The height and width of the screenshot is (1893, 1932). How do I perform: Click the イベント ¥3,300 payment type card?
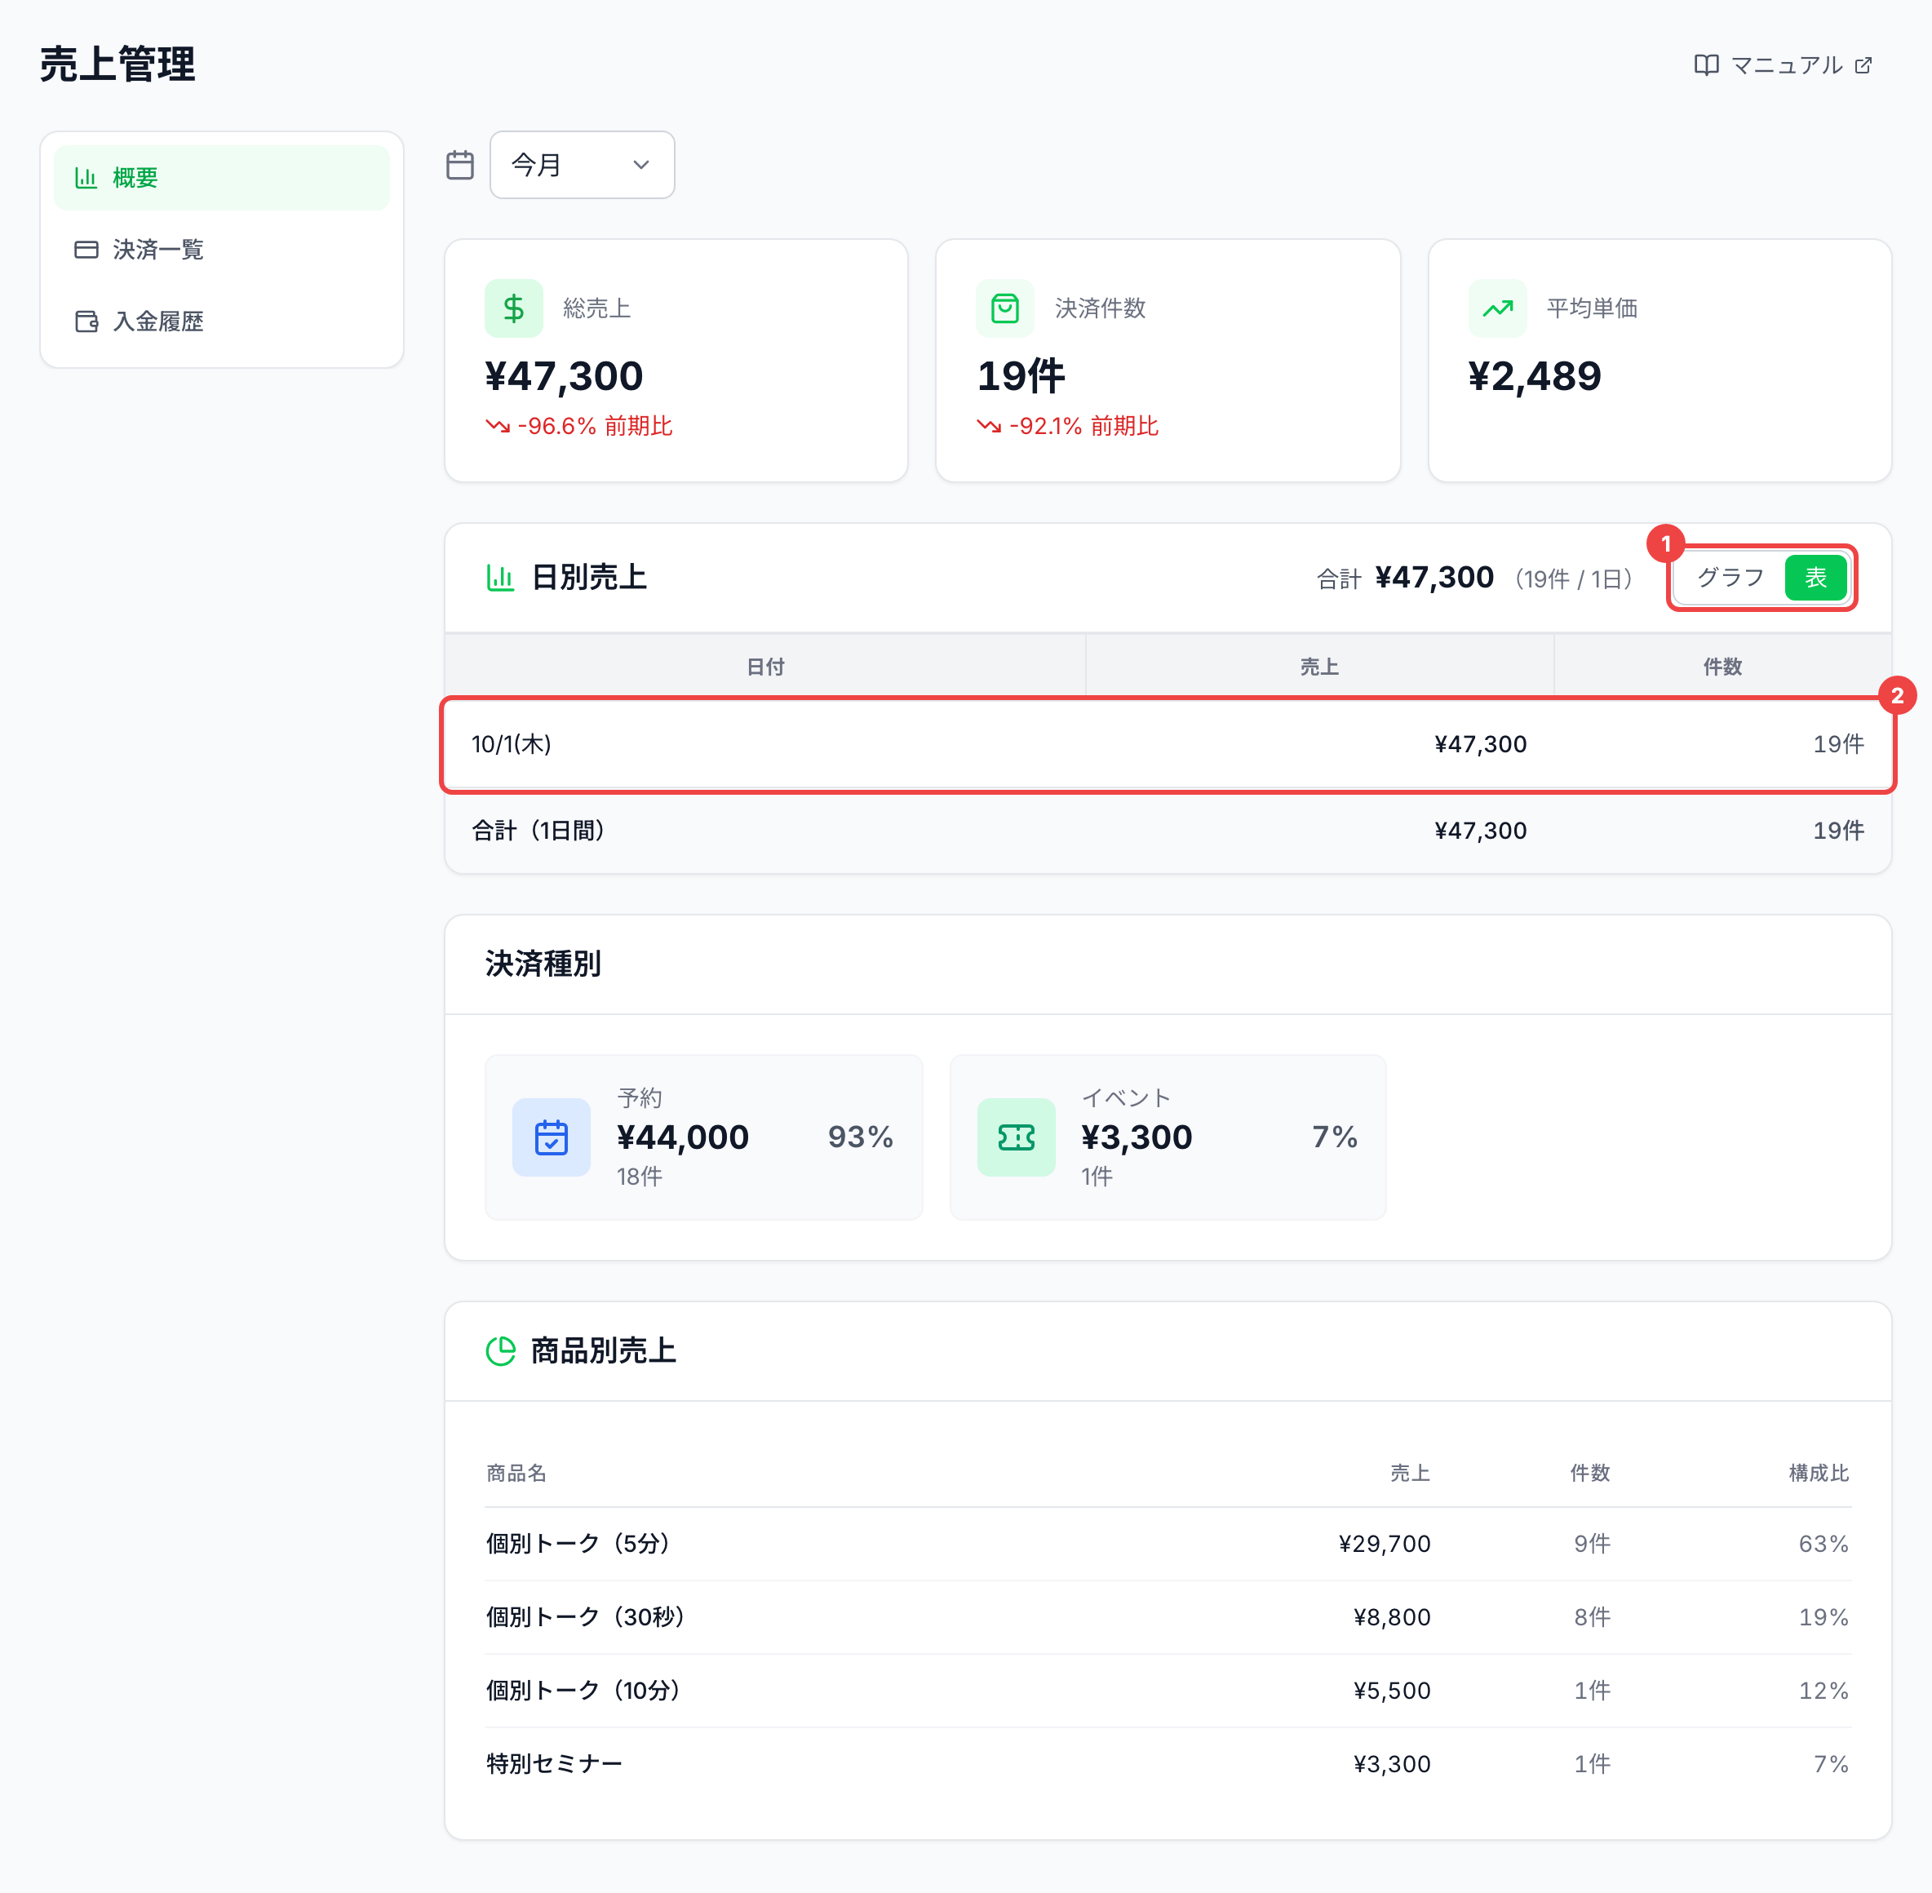click(1168, 1137)
